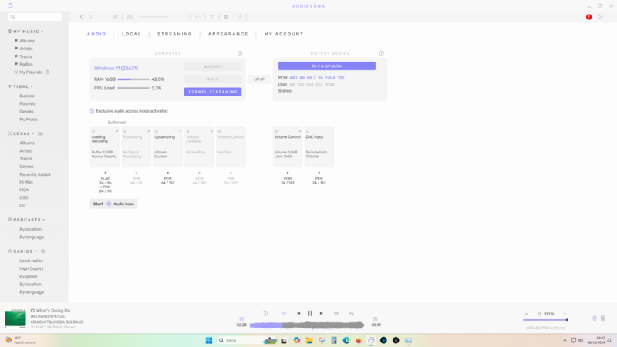Collapse the My Music sidebar section
Screen dimensions: 617x347
click(42, 32)
